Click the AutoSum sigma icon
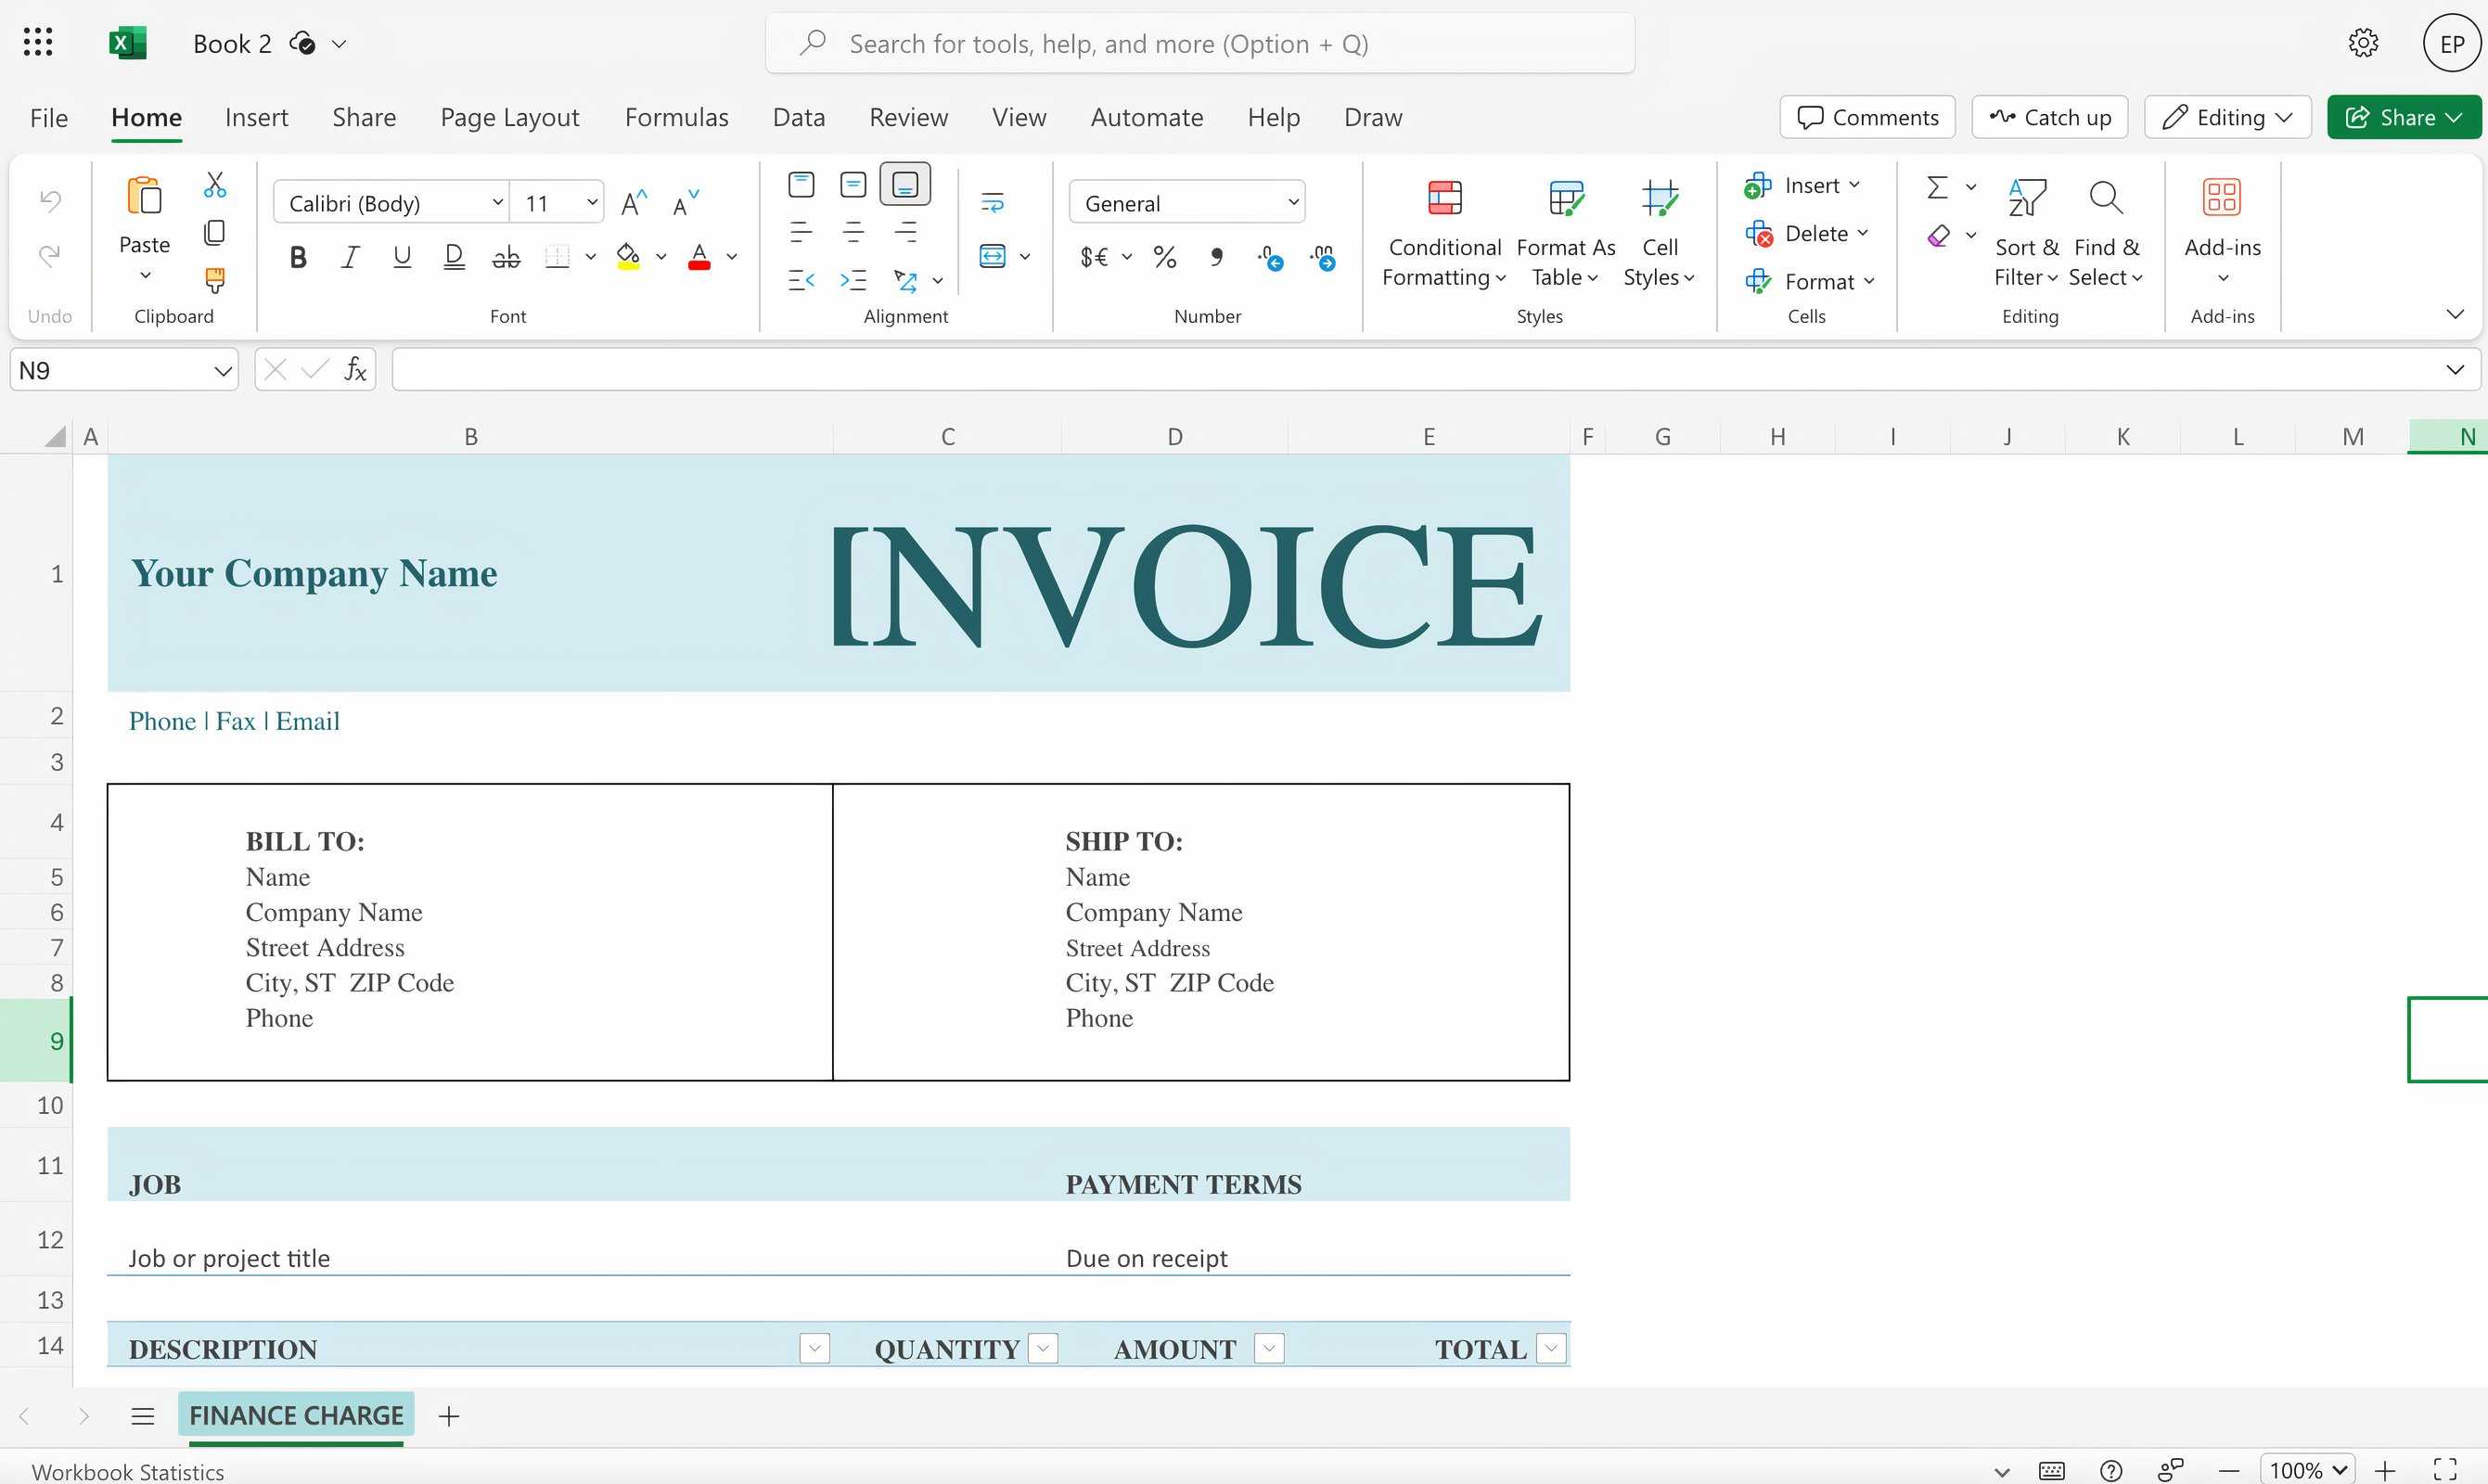Image resolution: width=2488 pixels, height=1484 pixels. click(x=1937, y=187)
